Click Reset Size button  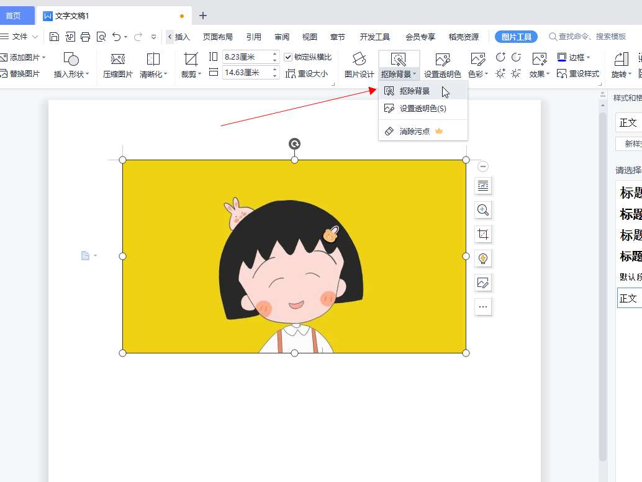[307, 74]
